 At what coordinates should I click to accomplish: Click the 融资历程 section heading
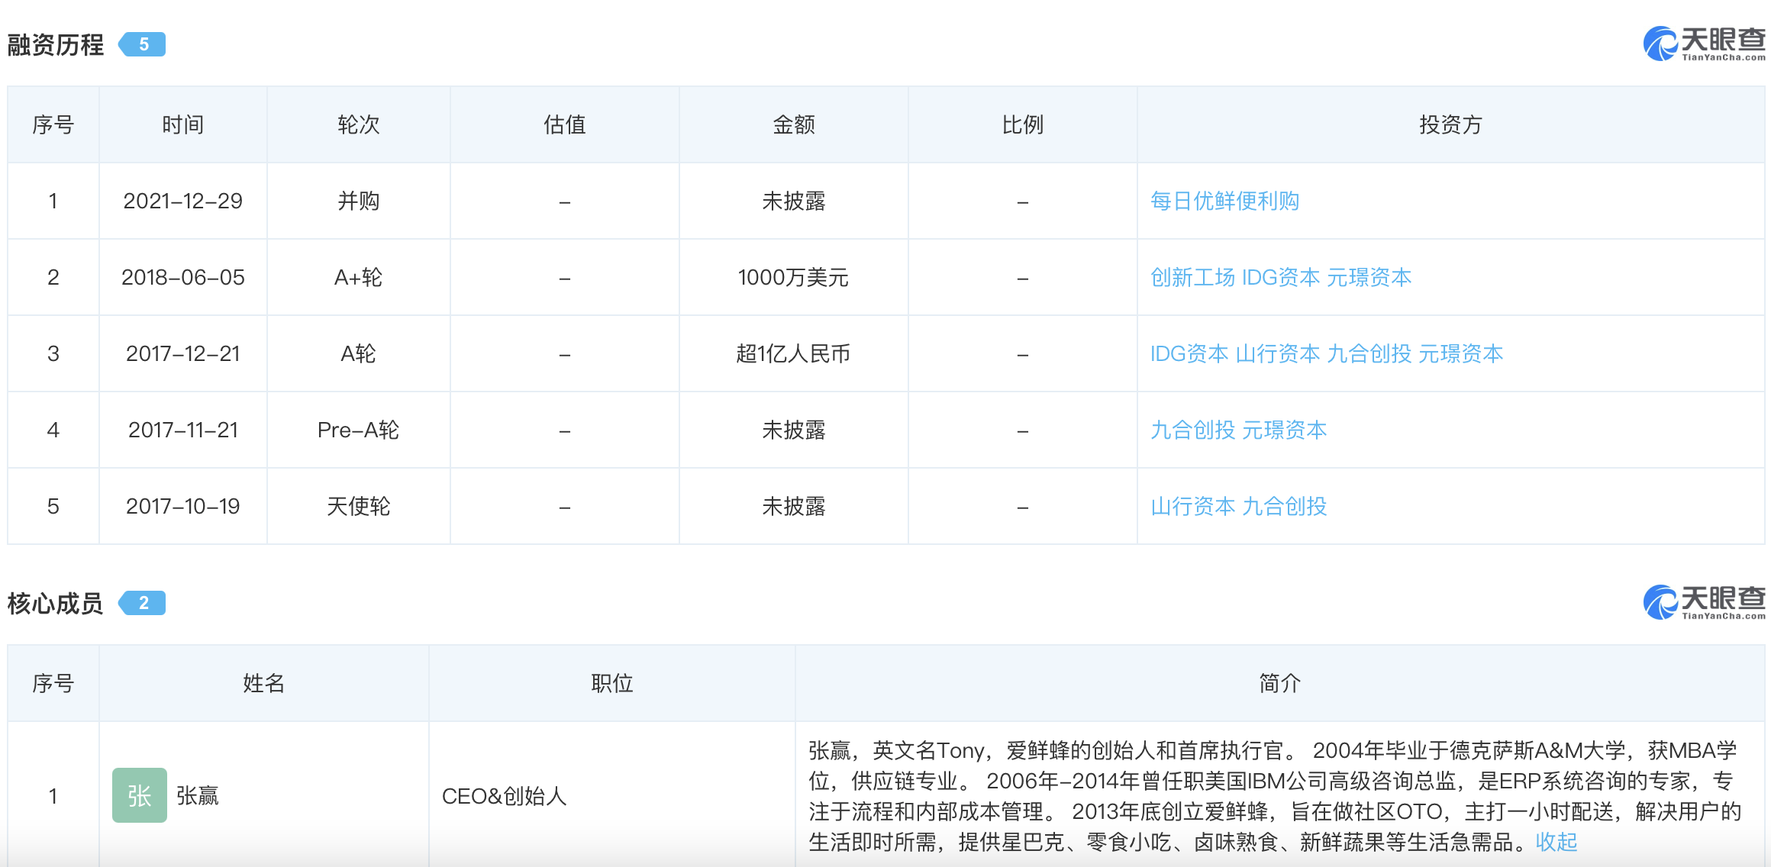pos(55,44)
